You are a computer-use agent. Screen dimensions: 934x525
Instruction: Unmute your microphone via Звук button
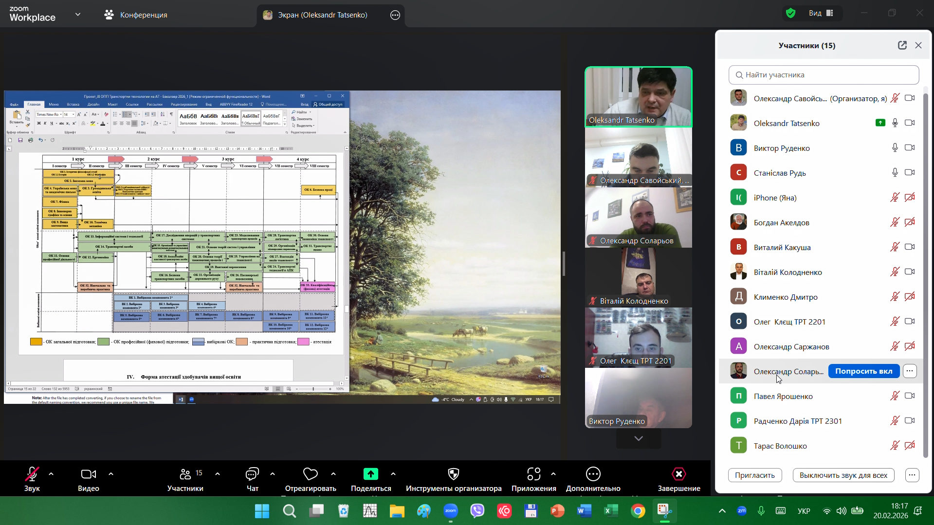click(x=32, y=474)
